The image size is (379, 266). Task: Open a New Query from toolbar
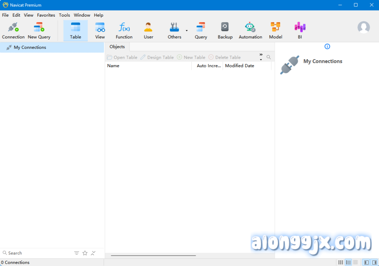coord(39,28)
